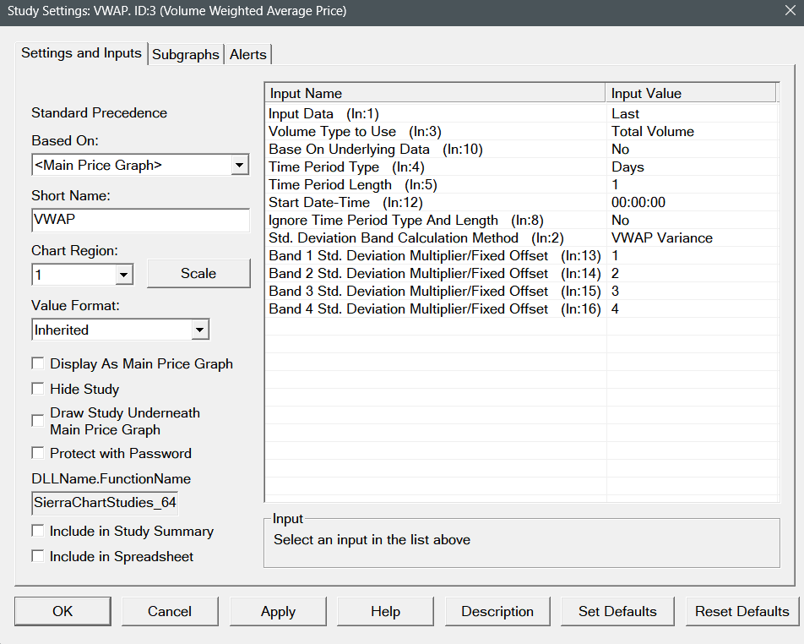
Task: Toggle the Hide Study checkbox
Action: pyautogui.click(x=38, y=389)
